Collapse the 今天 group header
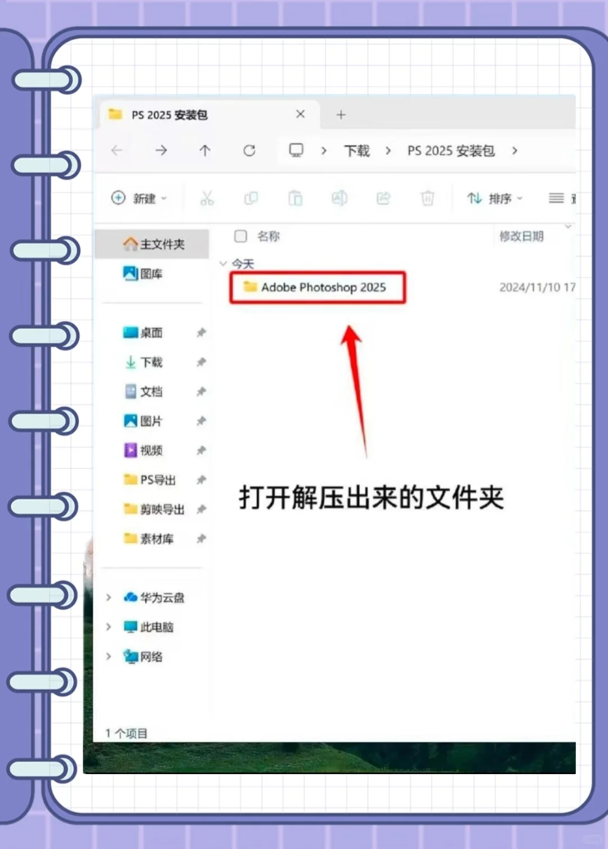This screenshot has height=849, width=608. (x=223, y=263)
